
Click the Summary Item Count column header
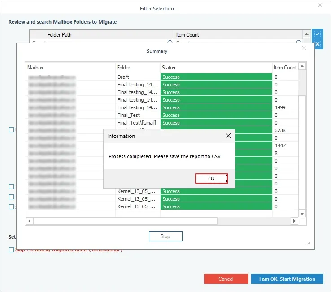click(x=285, y=68)
